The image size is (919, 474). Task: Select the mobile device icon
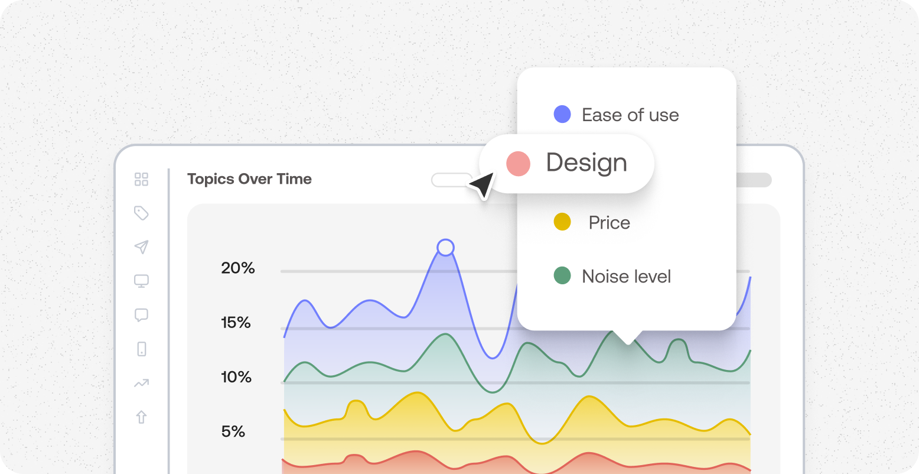141,349
